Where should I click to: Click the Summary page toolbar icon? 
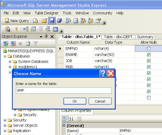(x=76, y=21)
